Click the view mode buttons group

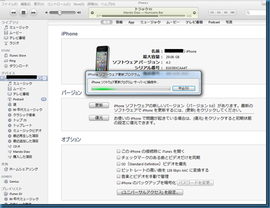(x=222, y=13)
